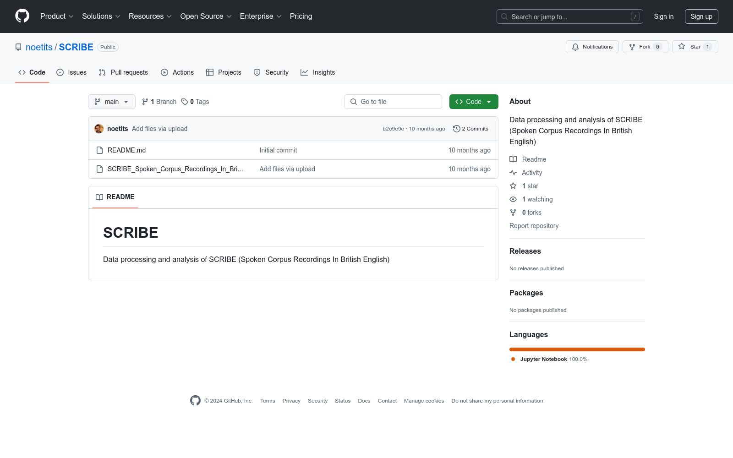Screen dimensions: 733x458
Task: Click the Sign up button
Action: tap(701, 16)
